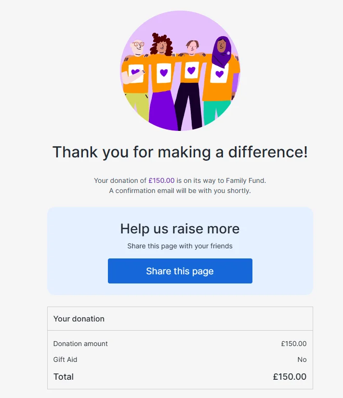Click the purple heart on the left volunteer's shirt
343x398 pixels.
click(x=136, y=72)
